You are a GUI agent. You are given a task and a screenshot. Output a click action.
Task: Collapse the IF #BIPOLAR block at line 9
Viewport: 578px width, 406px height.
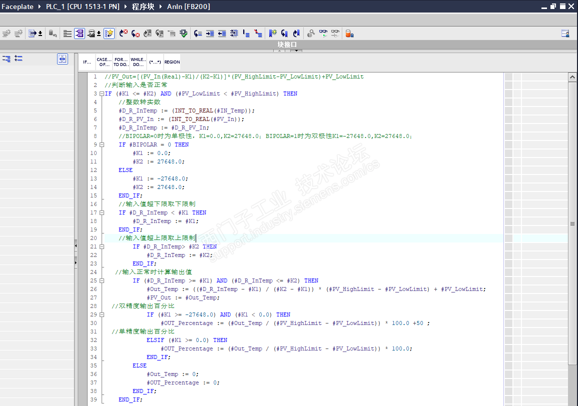click(x=102, y=145)
